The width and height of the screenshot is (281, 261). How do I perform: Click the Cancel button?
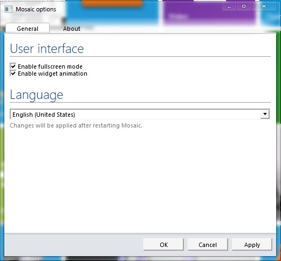click(x=208, y=245)
